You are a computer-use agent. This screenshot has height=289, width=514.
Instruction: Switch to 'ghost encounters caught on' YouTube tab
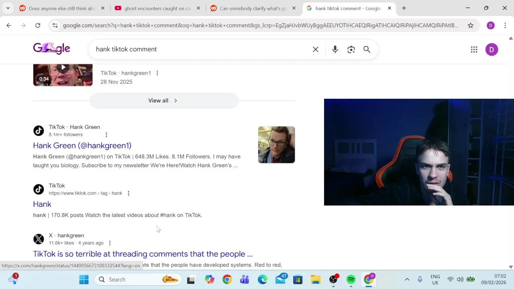[153, 8]
